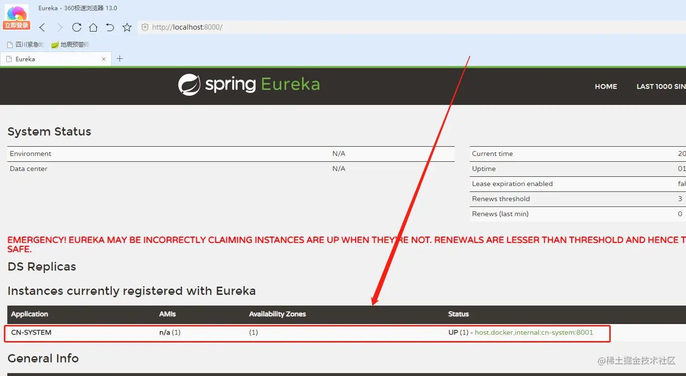Click the n/a (1) AMIs cell
686x376 pixels.
tap(170, 333)
